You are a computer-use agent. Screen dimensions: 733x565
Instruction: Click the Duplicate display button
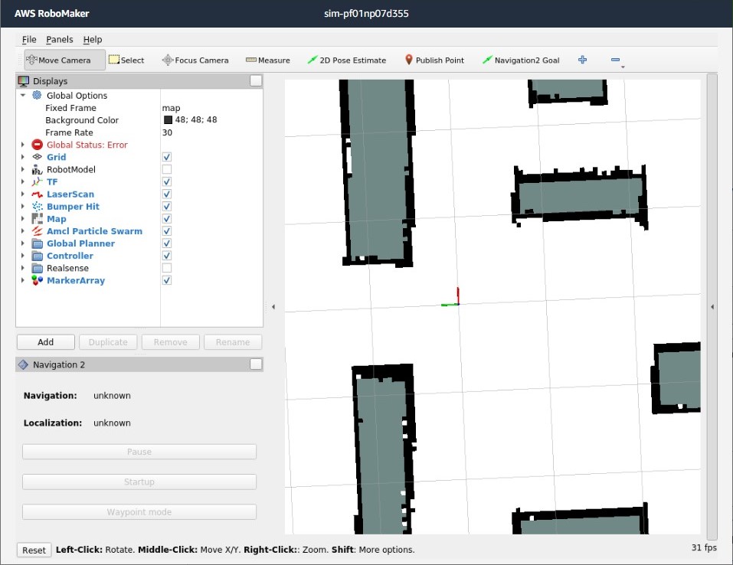pyautogui.click(x=108, y=342)
